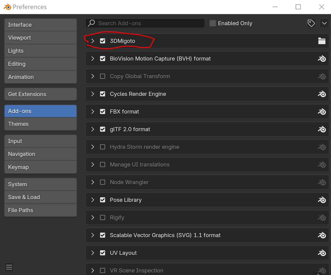Click Blender logo icon on UV Layout row
This screenshot has height=275, width=331.
point(322,253)
